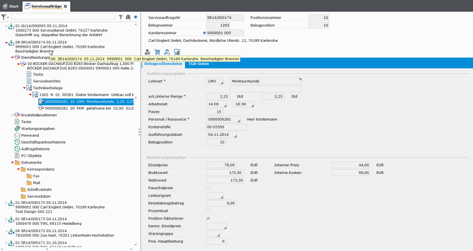Screen dimensions: 473x251
Task: Open the Servicedaten folder
Action: click(38, 197)
